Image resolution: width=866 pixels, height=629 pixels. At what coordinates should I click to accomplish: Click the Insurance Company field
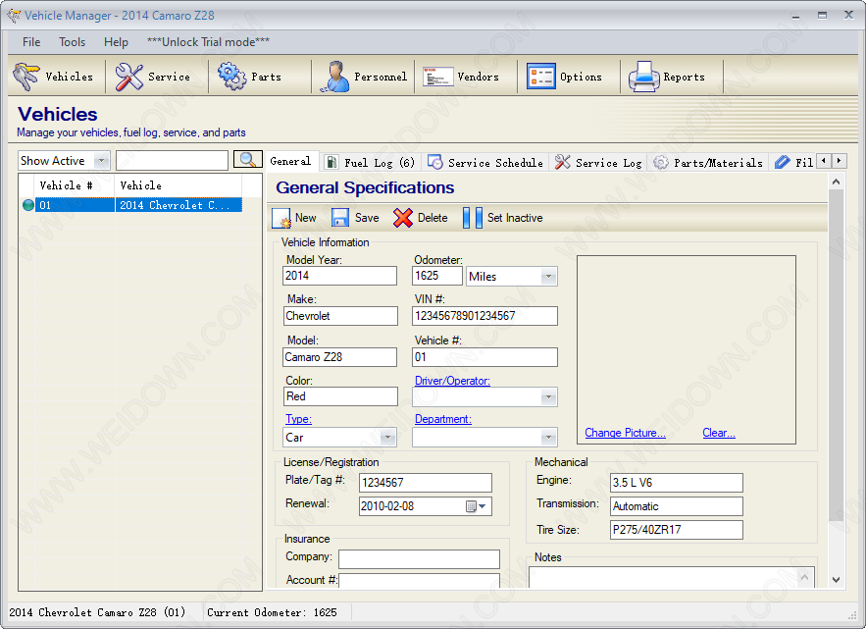point(419,558)
